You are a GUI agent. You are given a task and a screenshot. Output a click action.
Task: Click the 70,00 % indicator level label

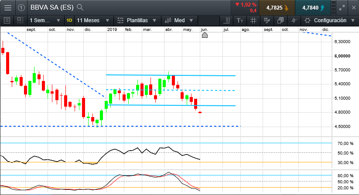pyautogui.click(x=345, y=143)
